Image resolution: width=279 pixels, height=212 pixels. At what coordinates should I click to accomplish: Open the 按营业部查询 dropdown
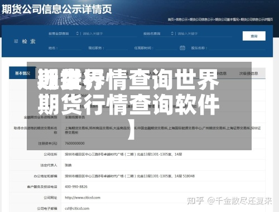[64, 33]
